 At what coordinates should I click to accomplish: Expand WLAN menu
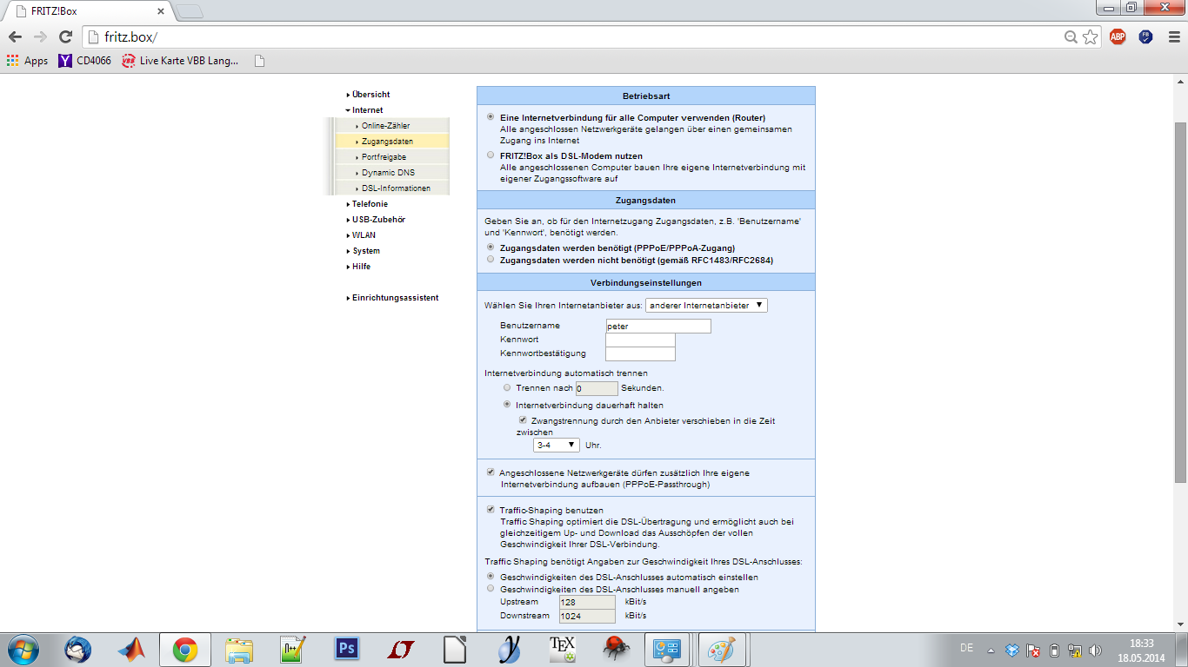[364, 235]
